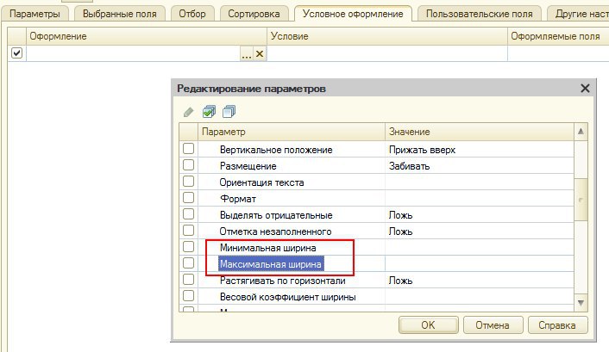Screen dimensions: 609x352
Task: Enable the Весовой коэффициент ширины checkbox
Action: tap(188, 296)
